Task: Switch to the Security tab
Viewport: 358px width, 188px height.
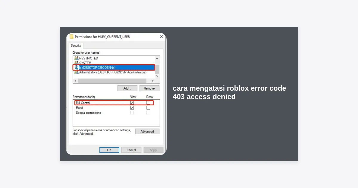Action: tap(76, 46)
